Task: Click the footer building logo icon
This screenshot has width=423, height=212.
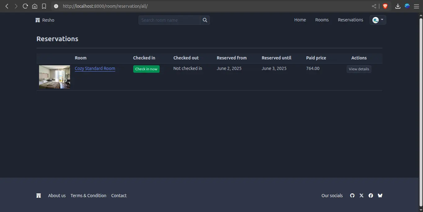Action: (39, 196)
